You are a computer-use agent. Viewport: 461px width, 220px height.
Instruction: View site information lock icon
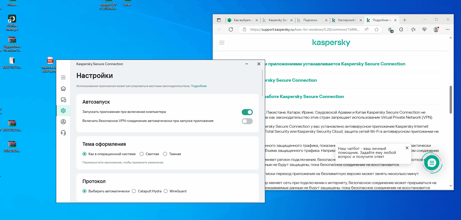point(244,29)
